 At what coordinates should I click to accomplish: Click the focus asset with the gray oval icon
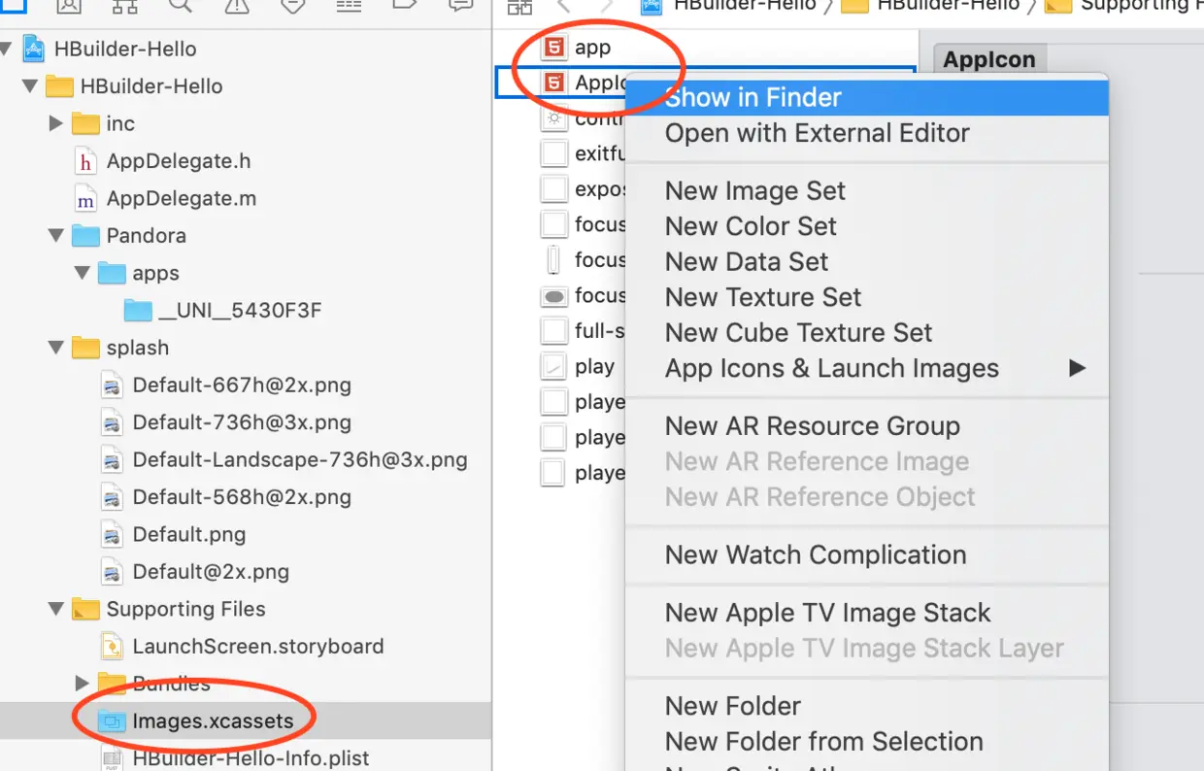tap(553, 296)
